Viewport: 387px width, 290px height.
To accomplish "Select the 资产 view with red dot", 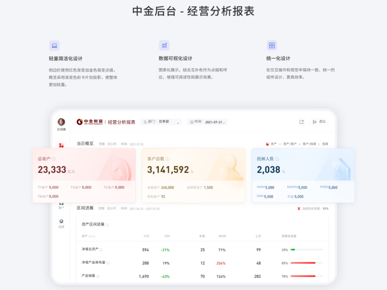I will [x=271, y=144].
